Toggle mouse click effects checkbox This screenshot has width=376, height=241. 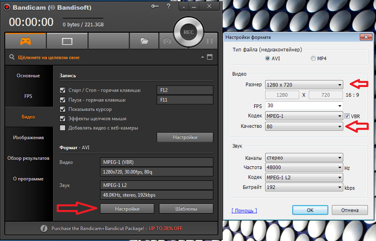[x=63, y=118]
